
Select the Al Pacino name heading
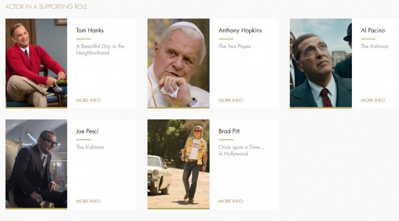click(x=373, y=30)
